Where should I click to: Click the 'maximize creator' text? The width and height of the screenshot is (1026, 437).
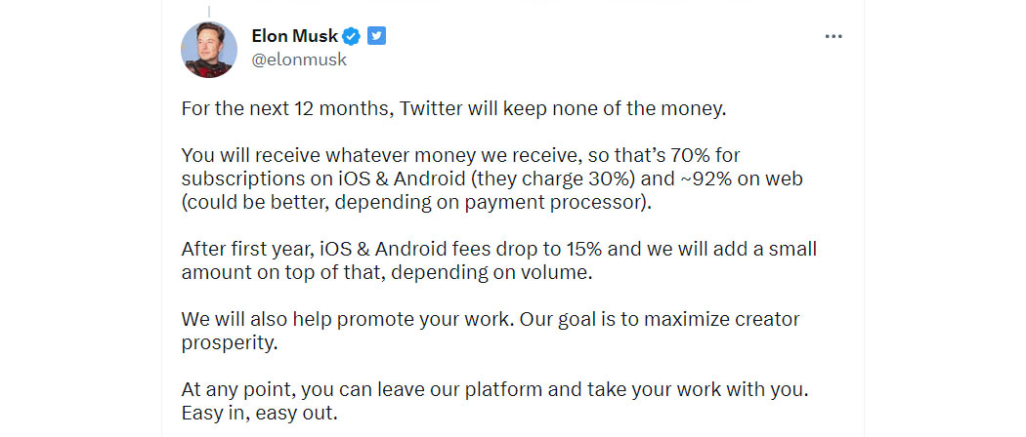(x=722, y=319)
